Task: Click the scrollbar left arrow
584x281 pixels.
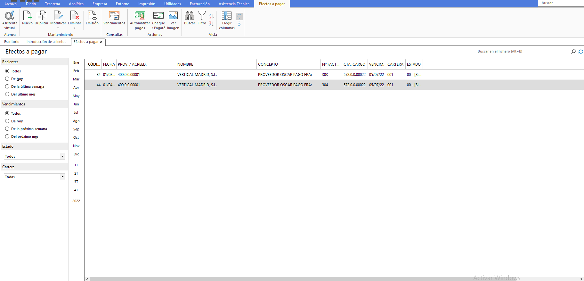Action: coord(87,279)
